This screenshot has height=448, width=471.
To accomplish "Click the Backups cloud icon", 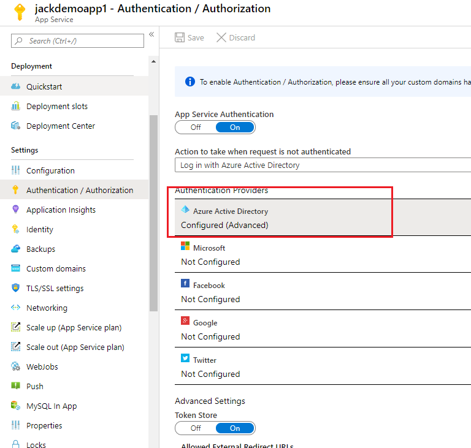I will 16,249.
